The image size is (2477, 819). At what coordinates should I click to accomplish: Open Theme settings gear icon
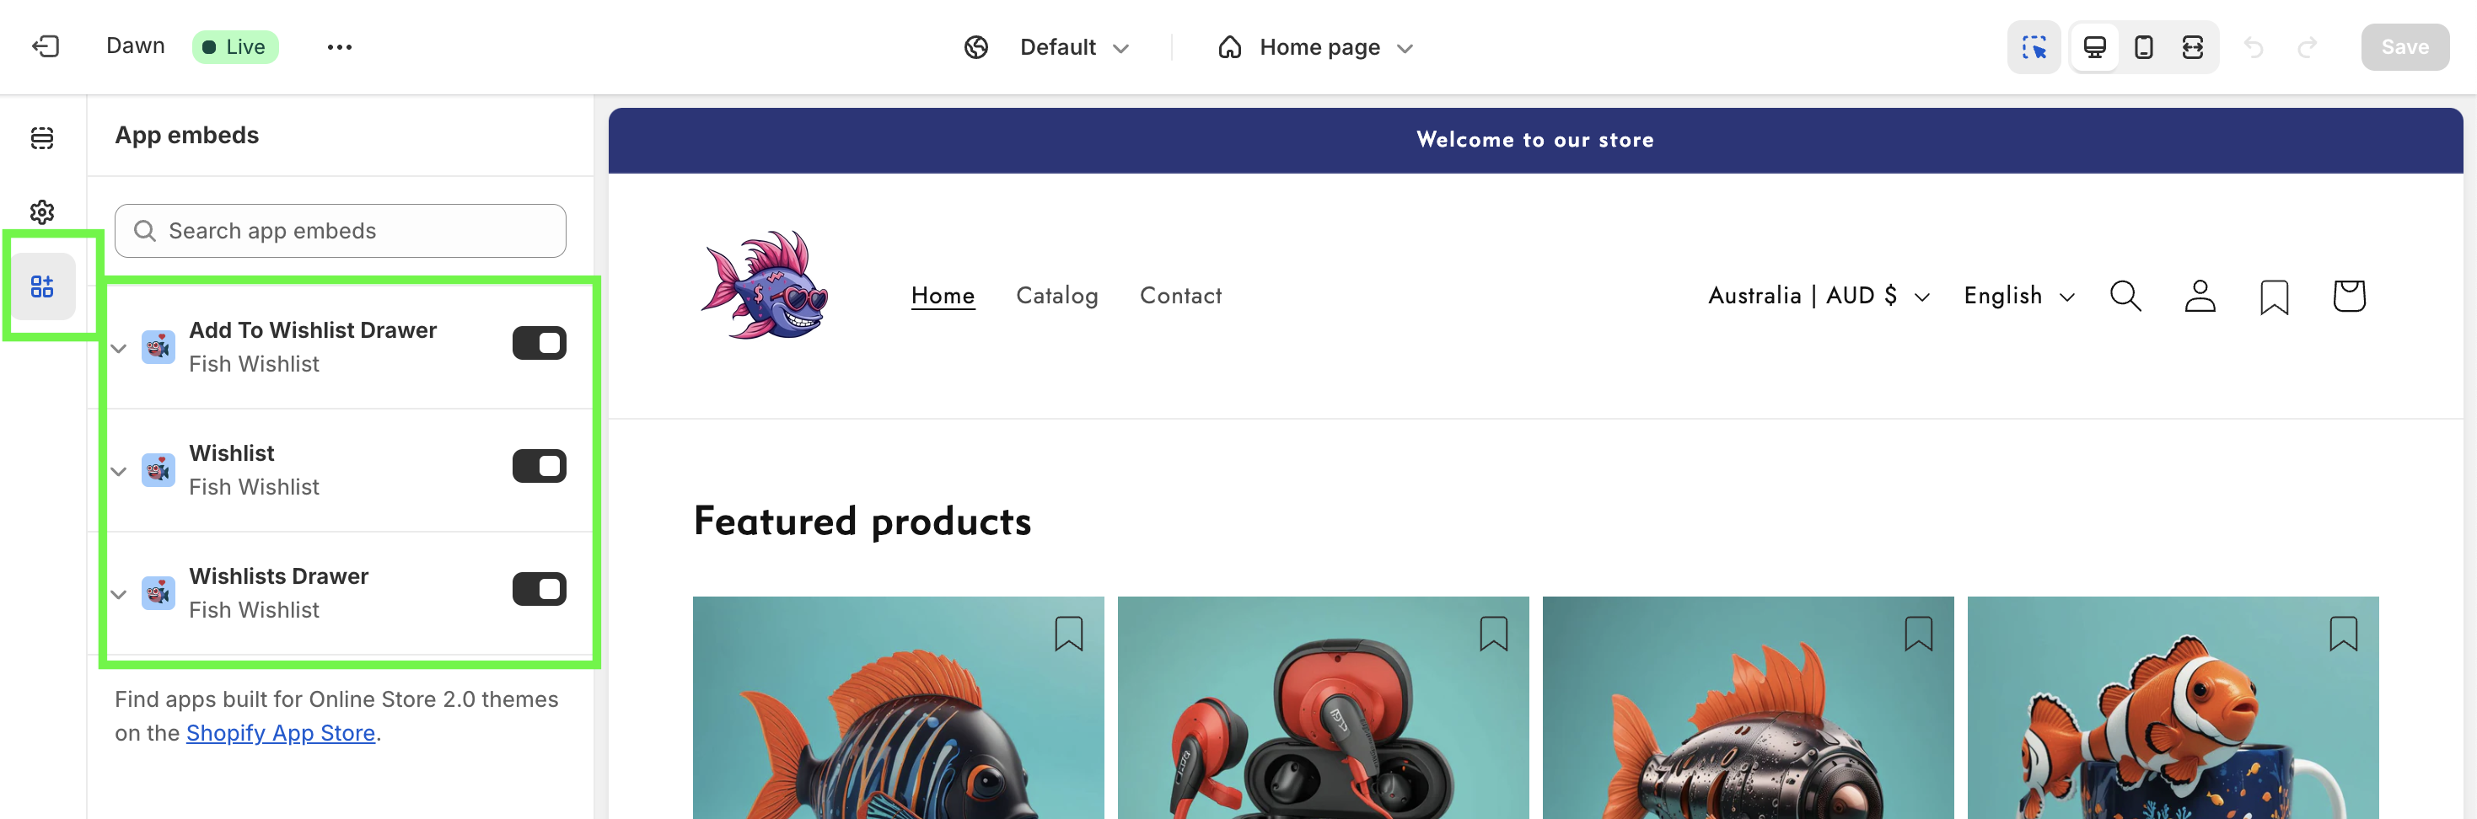click(42, 211)
